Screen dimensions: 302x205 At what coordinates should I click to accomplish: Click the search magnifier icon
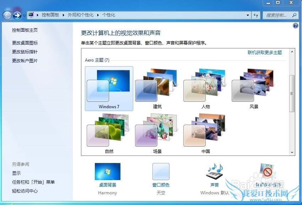tap(294, 15)
